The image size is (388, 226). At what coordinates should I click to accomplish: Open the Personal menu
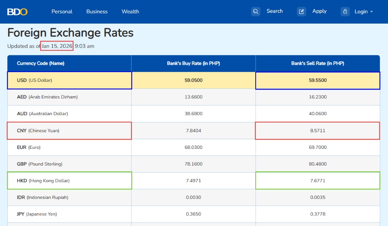(x=62, y=12)
